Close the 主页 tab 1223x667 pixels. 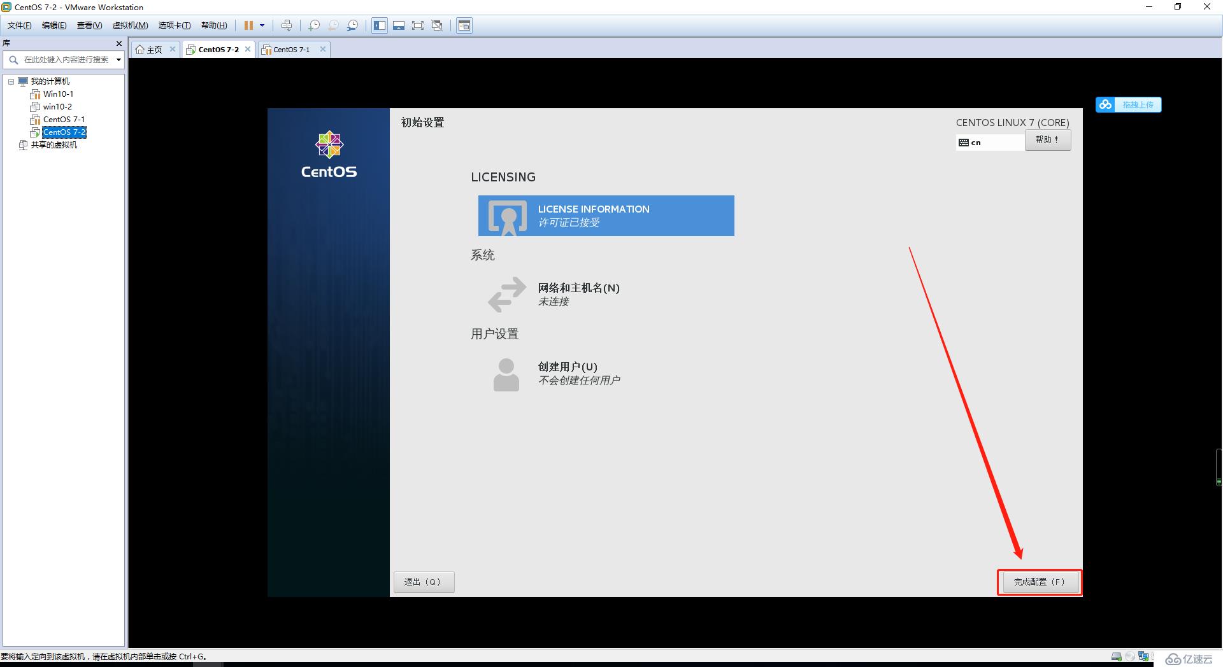click(172, 49)
